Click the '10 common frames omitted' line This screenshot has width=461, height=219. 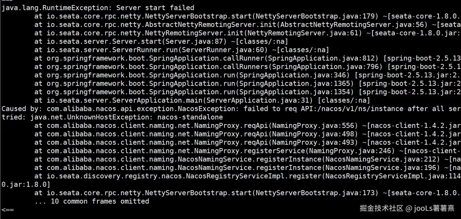coord(92,201)
